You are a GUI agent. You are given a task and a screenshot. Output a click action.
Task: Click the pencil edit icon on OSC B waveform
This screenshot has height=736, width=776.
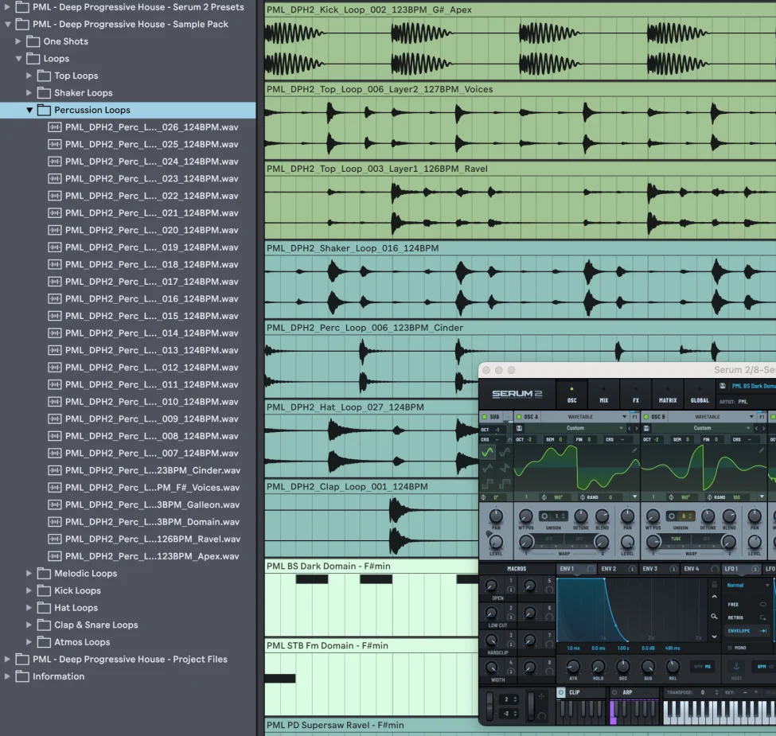(x=761, y=450)
